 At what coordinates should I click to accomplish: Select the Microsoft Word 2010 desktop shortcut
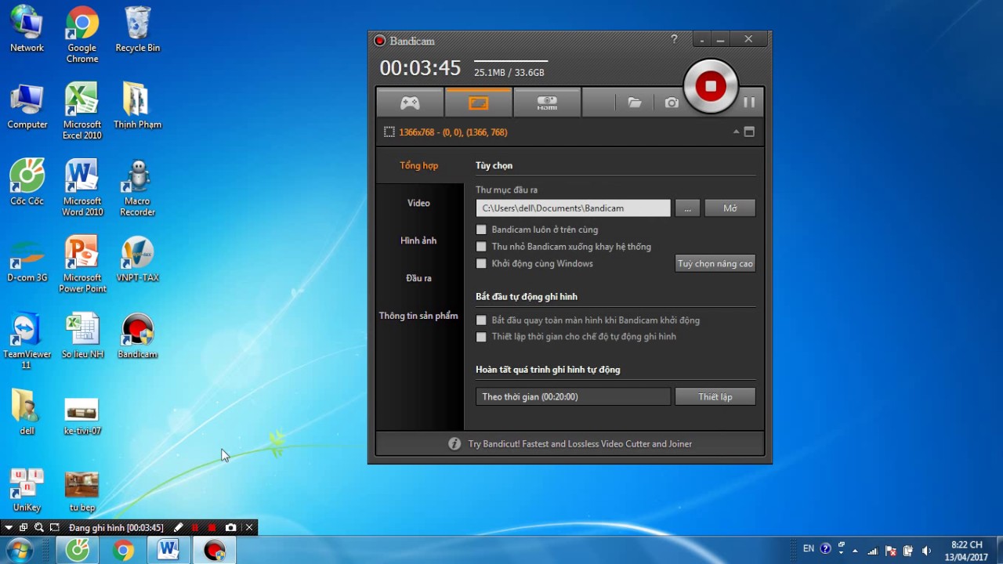point(82,189)
